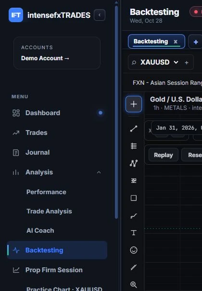
Task: Click the Replay button
Action: click(x=163, y=155)
